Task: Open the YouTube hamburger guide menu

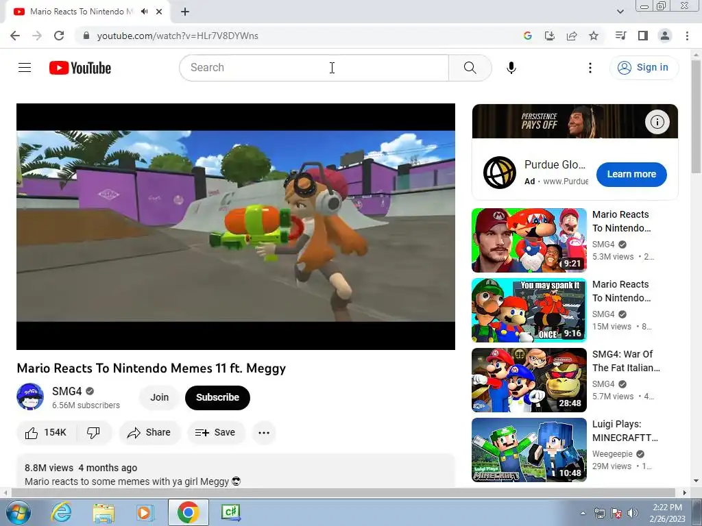Action: tap(25, 68)
